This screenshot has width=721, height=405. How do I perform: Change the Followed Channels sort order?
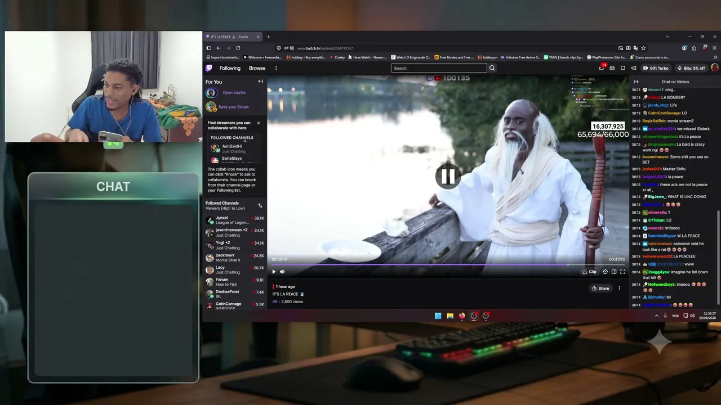click(260, 205)
